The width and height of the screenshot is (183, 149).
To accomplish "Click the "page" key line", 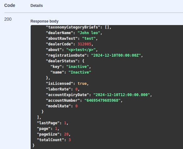I will click(x=48, y=129).
